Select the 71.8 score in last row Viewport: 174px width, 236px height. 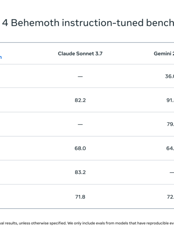(x=80, y=197)
